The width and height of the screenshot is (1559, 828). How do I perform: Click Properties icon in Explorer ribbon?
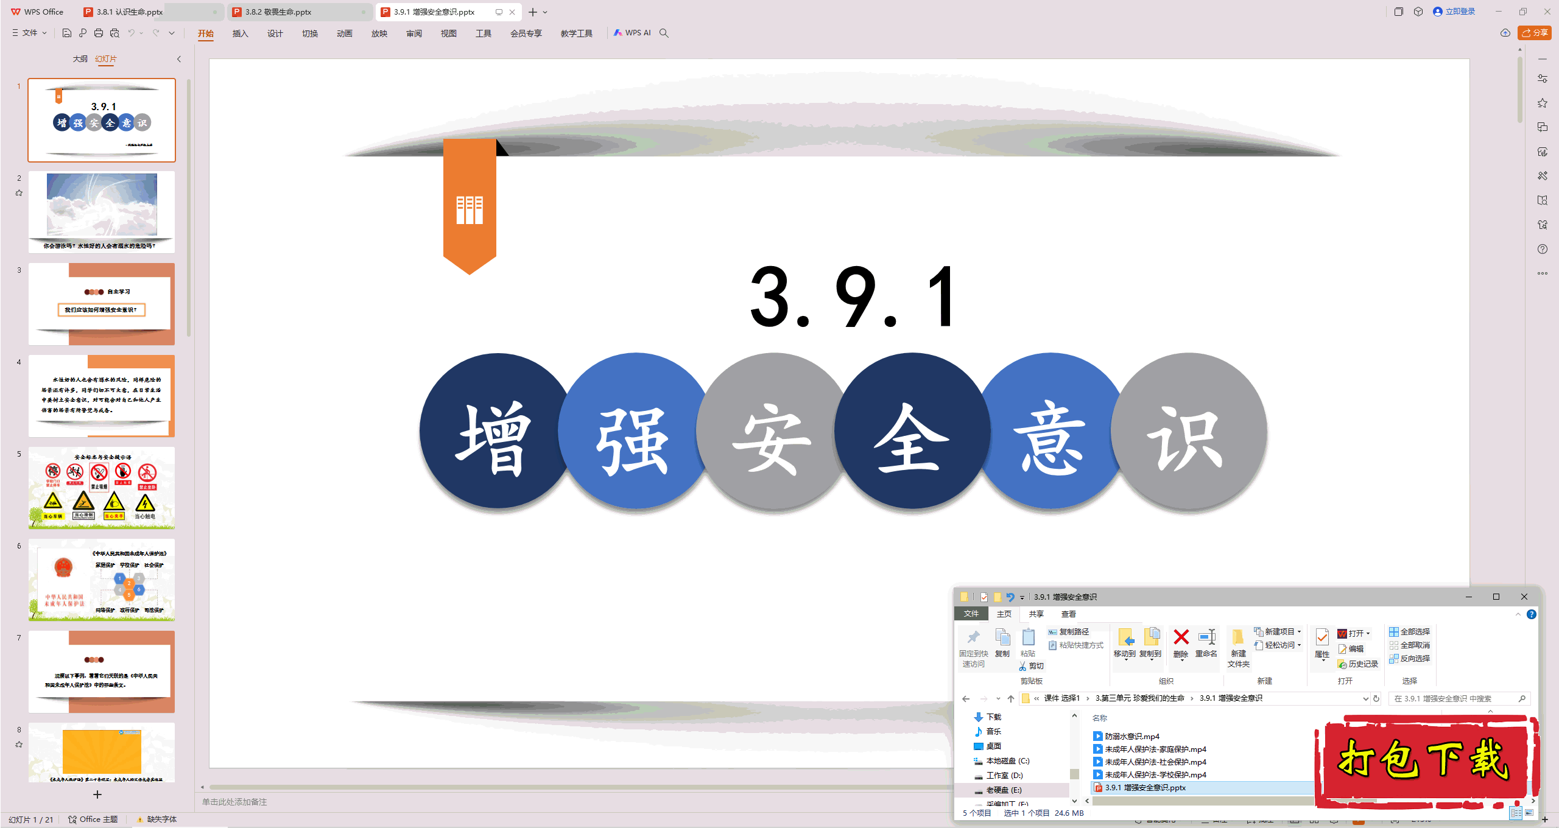1322,638
